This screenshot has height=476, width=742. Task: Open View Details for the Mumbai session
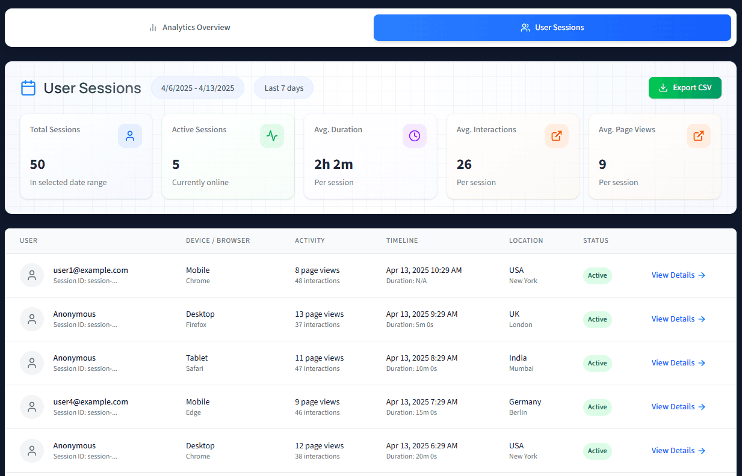click(678, 363)
